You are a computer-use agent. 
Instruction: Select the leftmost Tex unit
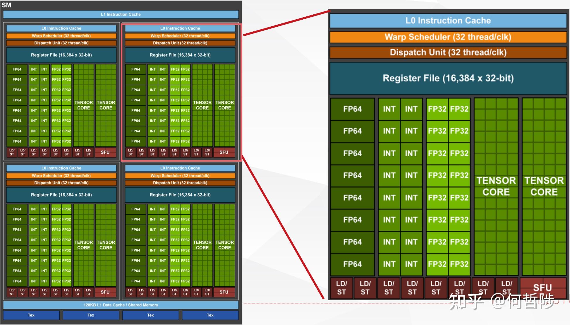pyautogui.click(x=31, y=315)
